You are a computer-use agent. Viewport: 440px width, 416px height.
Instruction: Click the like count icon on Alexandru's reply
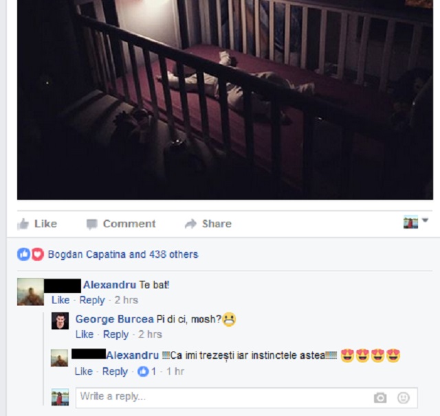coord(143,371)
